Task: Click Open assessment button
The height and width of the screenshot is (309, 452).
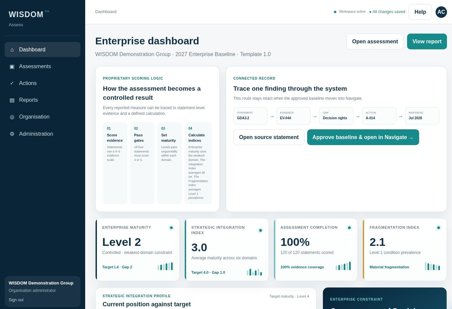Action: pos(375,42)
